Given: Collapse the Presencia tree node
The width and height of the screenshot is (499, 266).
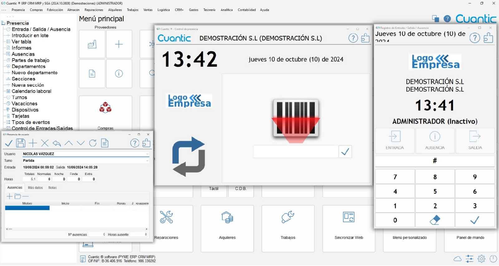Looking at the screenshot, I should coord(3,23).
